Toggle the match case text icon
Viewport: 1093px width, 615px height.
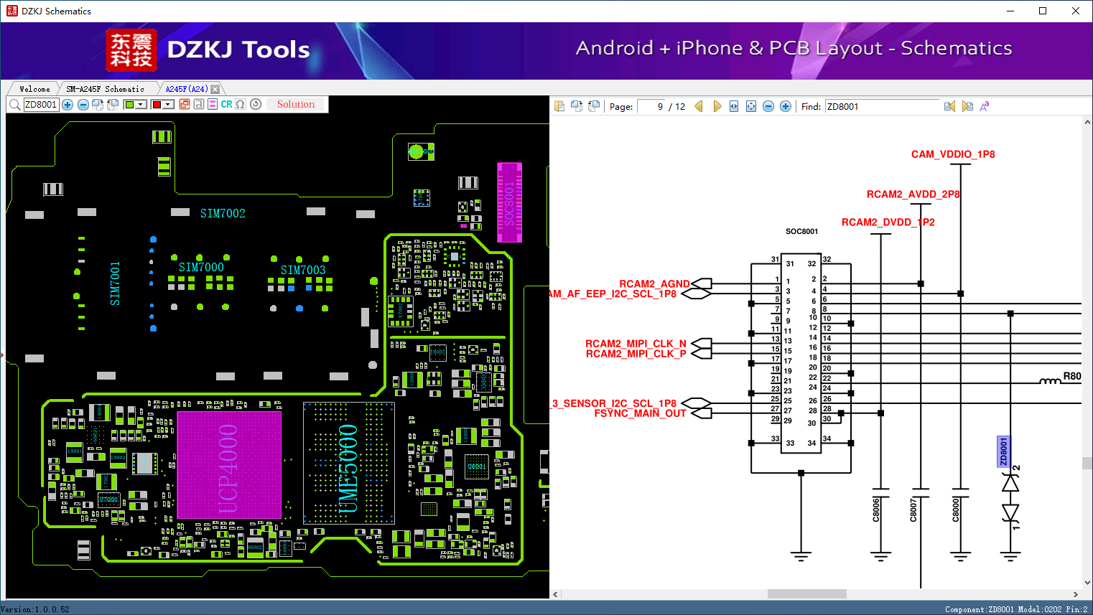click(x=985, y=106)
